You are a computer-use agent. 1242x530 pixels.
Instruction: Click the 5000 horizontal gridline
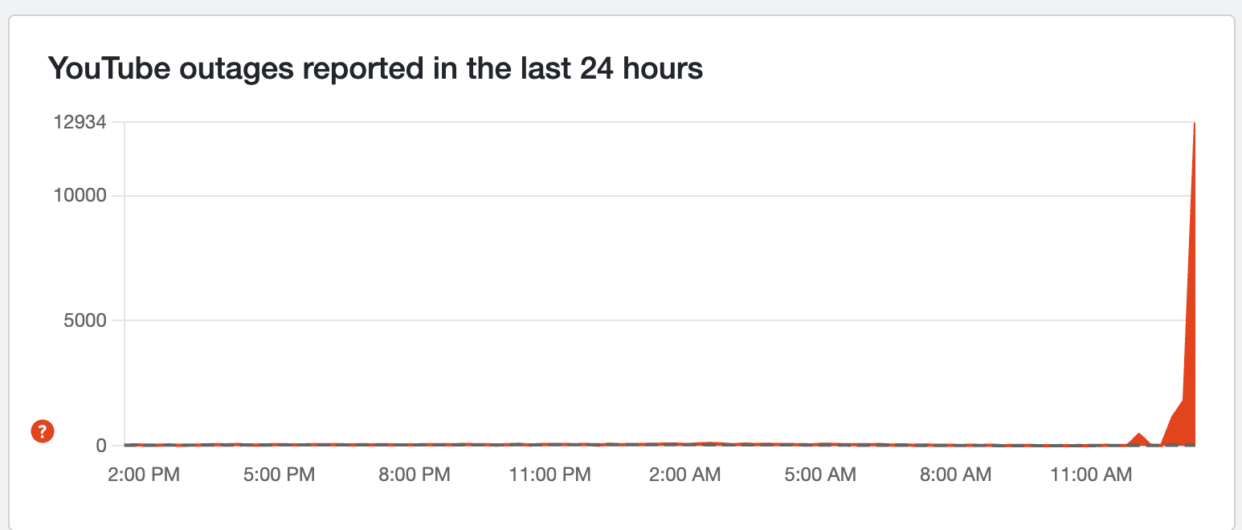tap(643, 320)
